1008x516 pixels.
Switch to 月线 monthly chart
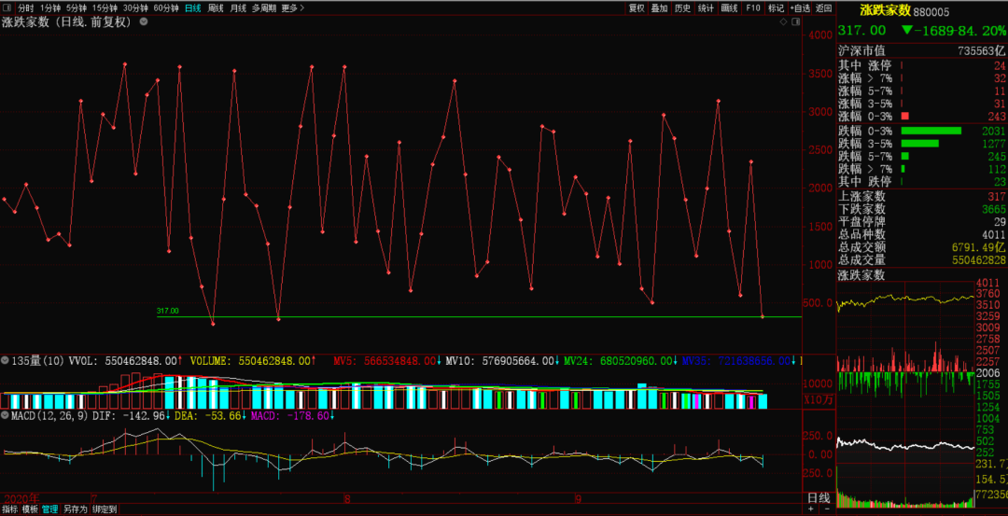point(238,8)
